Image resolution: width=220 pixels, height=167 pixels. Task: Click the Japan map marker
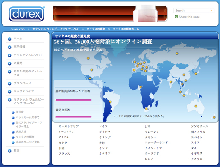pos(196,74)
